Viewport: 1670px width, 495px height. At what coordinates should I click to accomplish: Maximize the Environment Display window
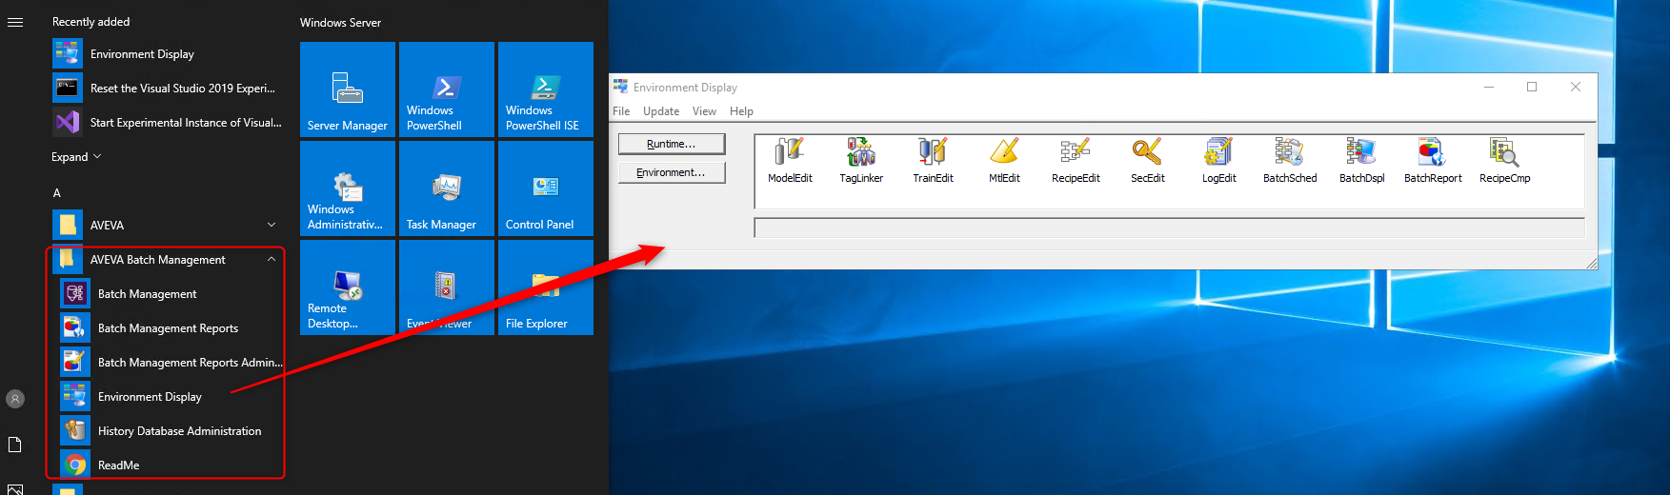pos(1532,87)
